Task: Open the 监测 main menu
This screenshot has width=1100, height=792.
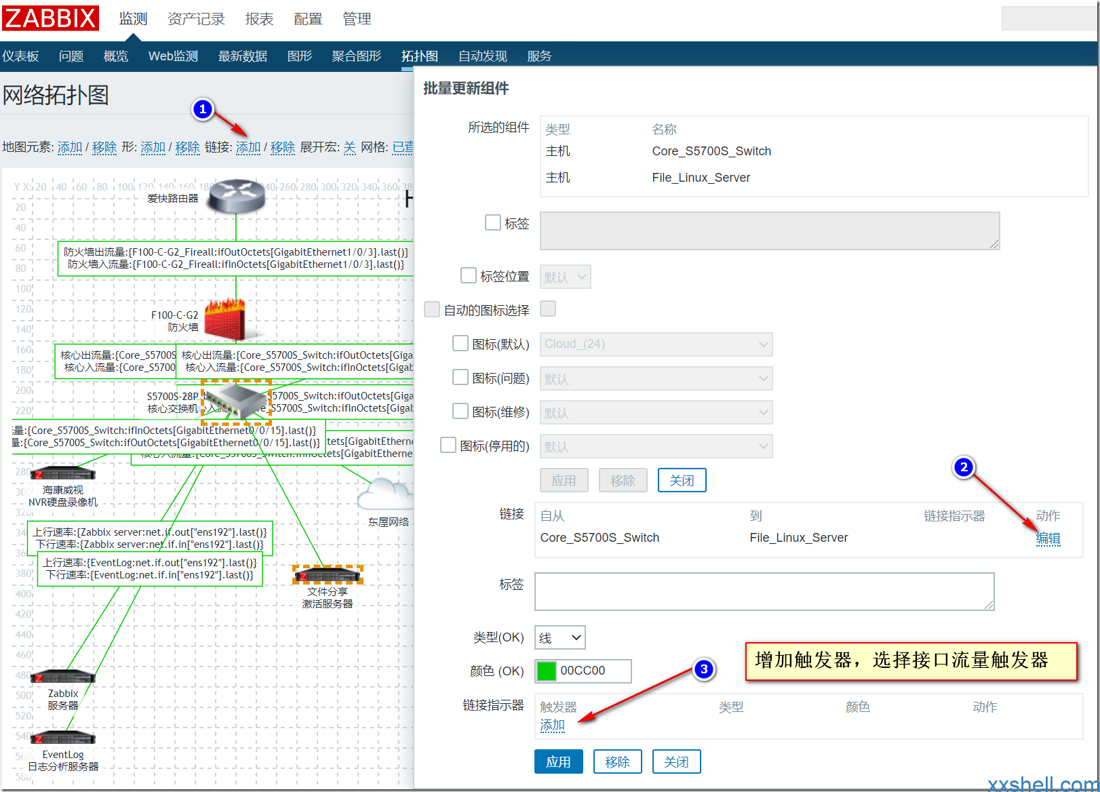Action: coord(133,19)
